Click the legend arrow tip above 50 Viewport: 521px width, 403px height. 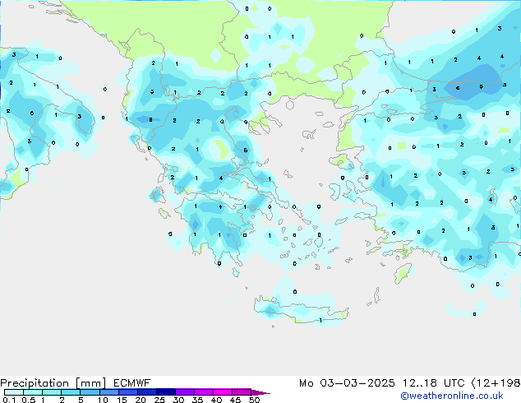click(x=260, y=392)
